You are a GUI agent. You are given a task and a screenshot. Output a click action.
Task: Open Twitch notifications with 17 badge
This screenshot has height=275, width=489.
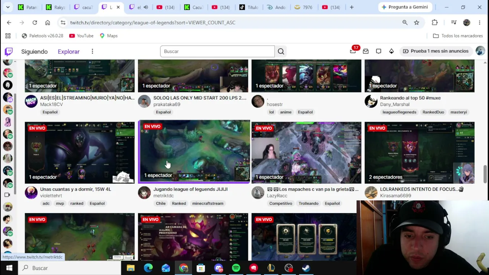tap(353, 51)
